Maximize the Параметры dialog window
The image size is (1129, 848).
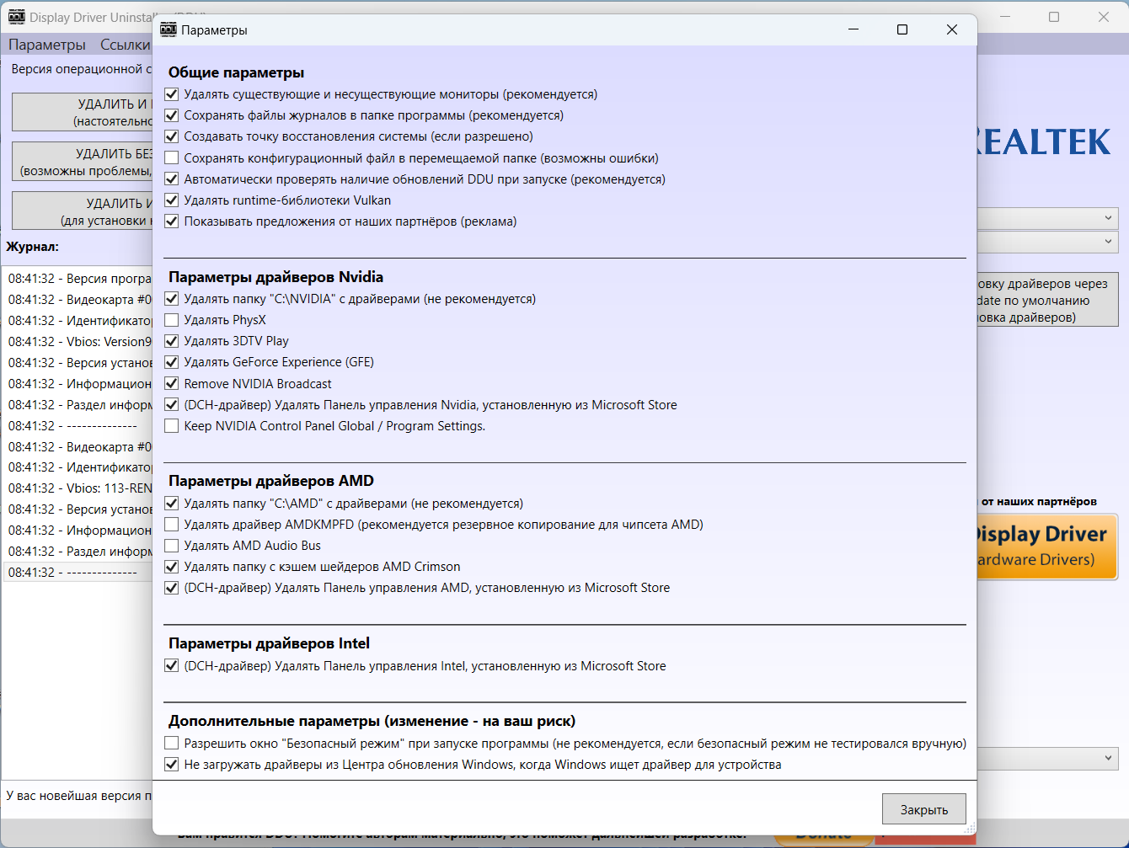click(x=902, y=29)
